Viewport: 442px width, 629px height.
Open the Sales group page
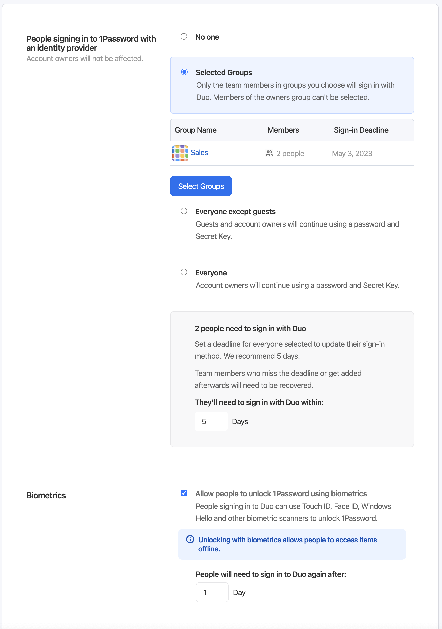tap(199, 153)
